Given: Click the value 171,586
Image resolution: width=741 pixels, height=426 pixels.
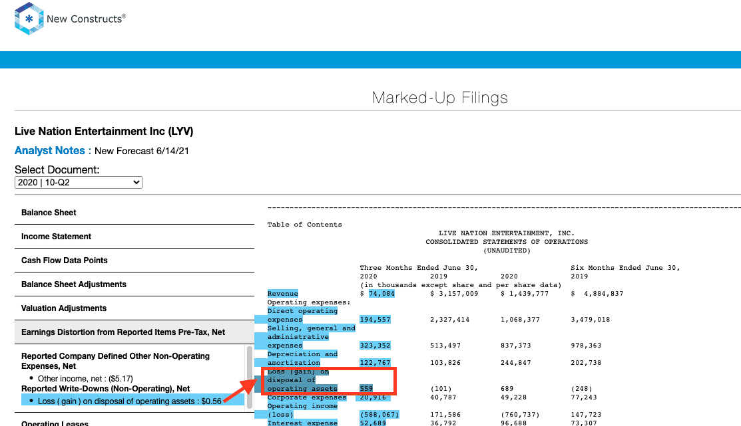Looking at the screenshot, I should (x=445, y=415).
